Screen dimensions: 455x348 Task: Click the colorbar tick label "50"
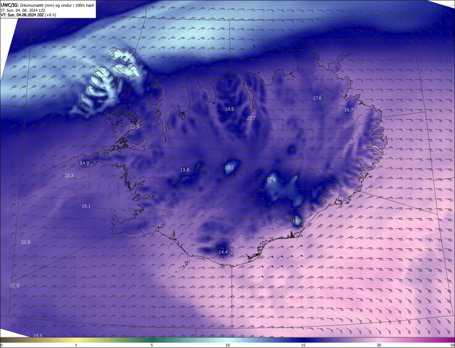pos(452,346)
